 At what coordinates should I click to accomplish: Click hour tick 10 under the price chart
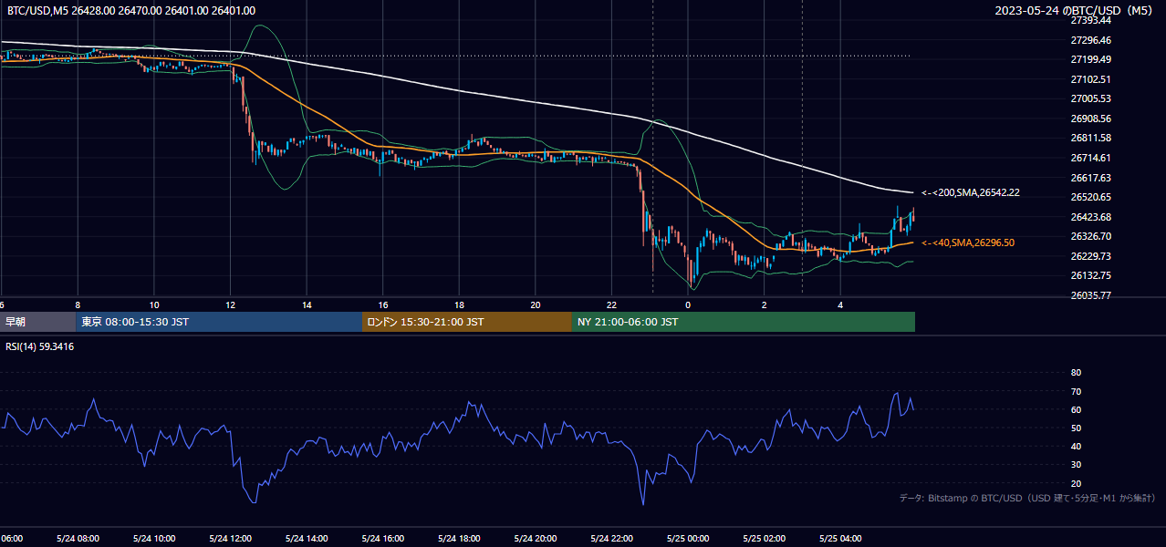(154, 304)
